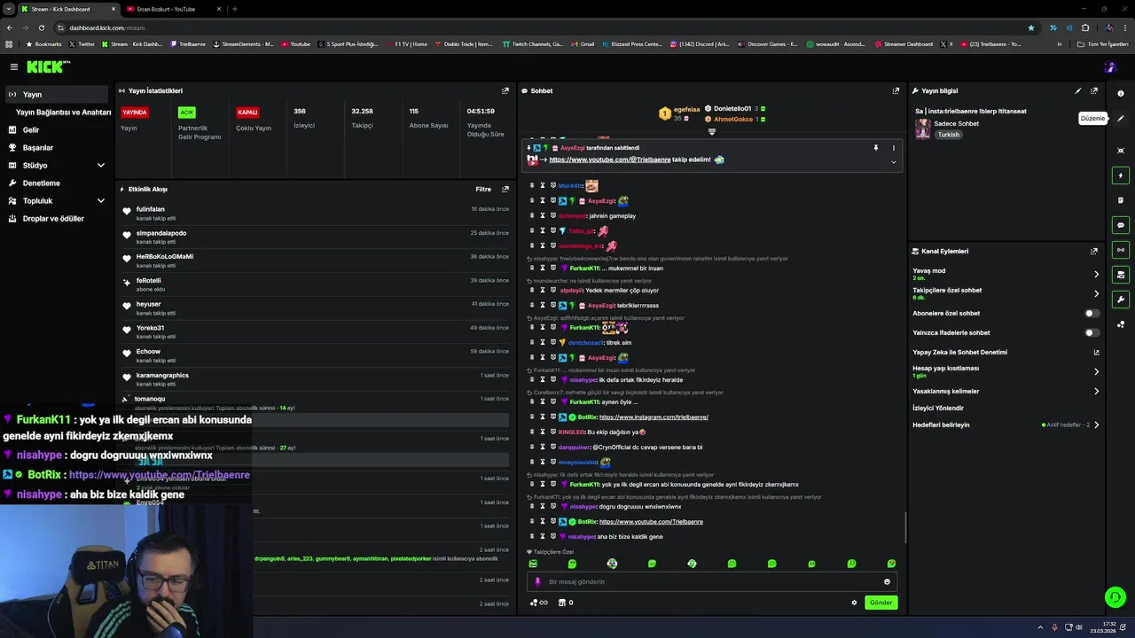Open chat settings gear beside Gönder

click(854, 603)
